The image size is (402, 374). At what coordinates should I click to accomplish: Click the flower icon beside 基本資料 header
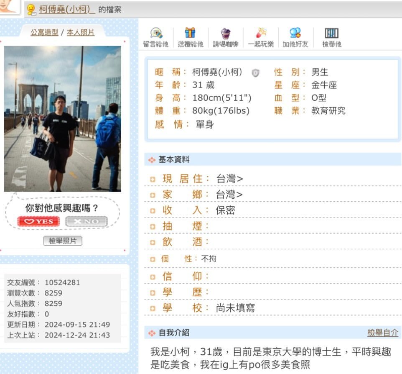tap(152, 160)
